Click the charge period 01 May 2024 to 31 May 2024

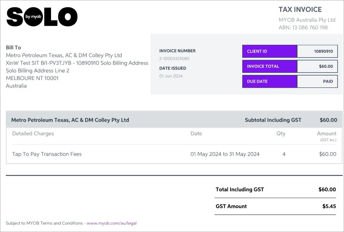(x=225, y=154)
